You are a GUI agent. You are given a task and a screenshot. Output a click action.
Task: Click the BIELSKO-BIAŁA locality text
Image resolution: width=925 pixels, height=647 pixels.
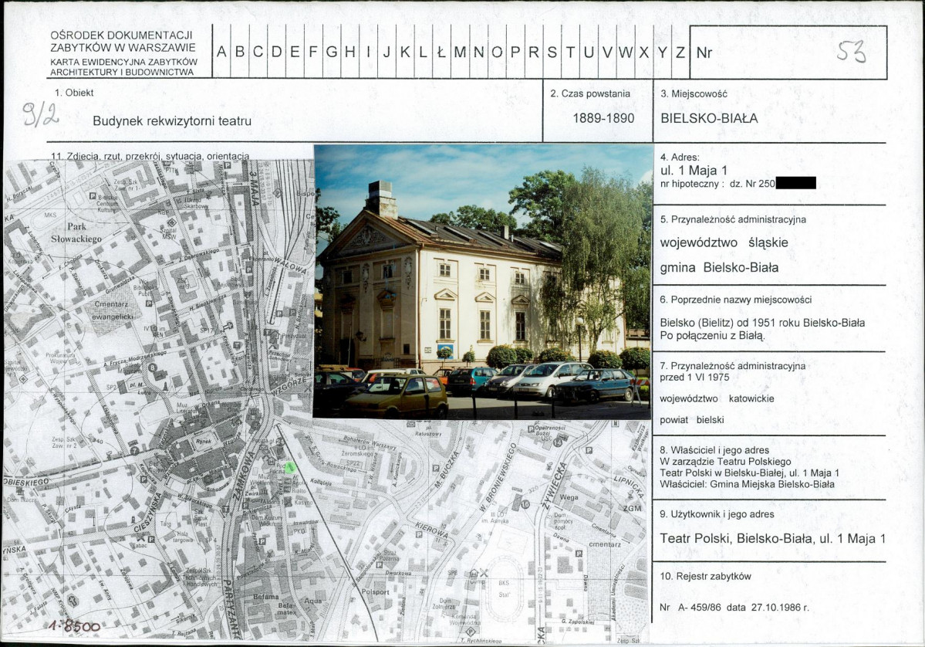coord(709,118)
